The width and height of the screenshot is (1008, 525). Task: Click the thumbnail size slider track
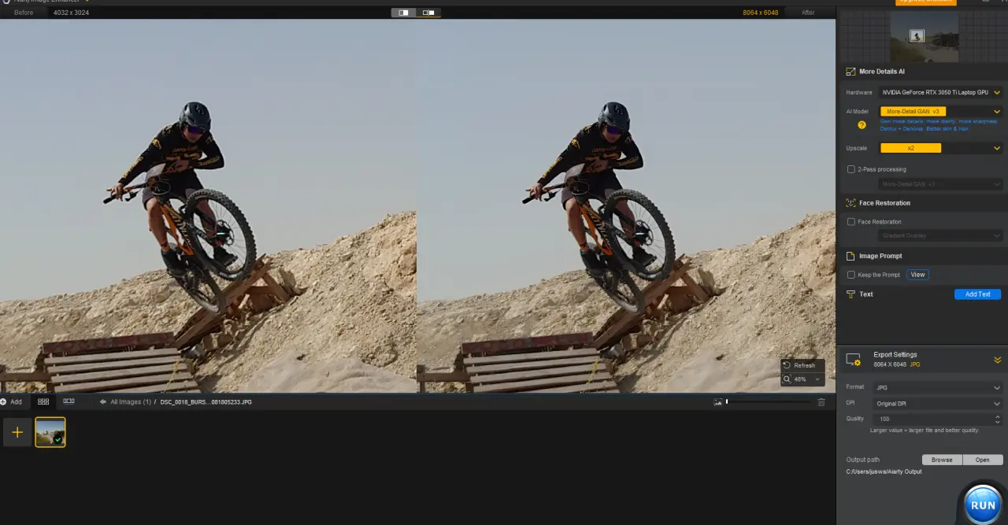(768, 402)
